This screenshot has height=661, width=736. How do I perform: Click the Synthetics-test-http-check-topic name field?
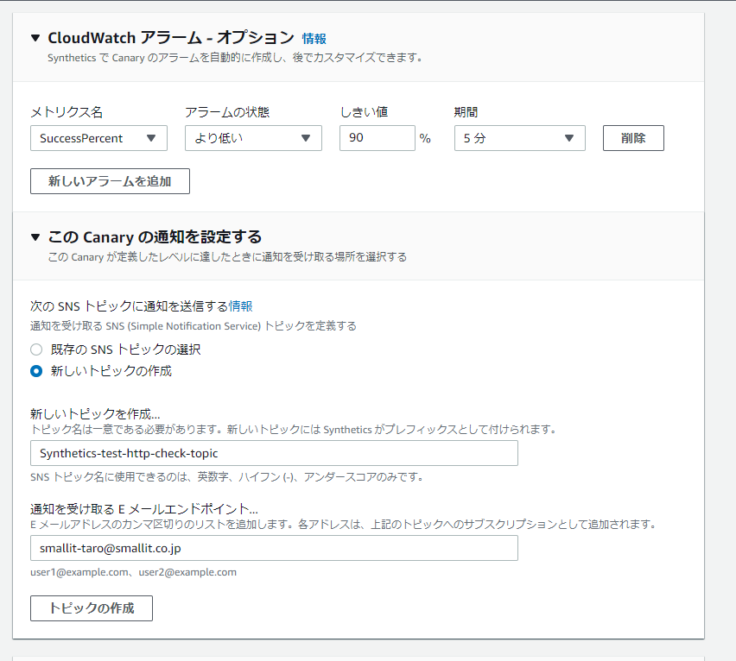tap(274, 453)
